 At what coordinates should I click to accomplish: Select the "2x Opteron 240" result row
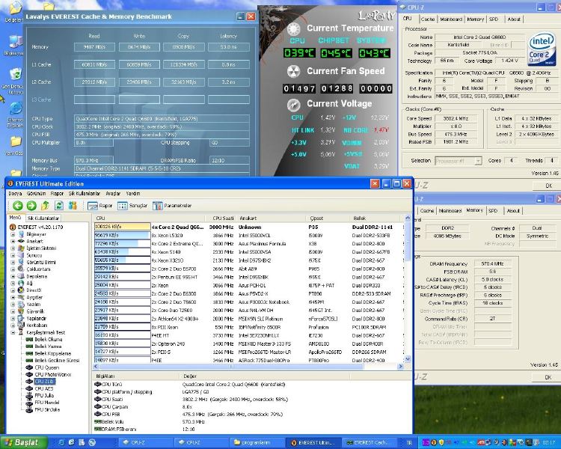248,343
